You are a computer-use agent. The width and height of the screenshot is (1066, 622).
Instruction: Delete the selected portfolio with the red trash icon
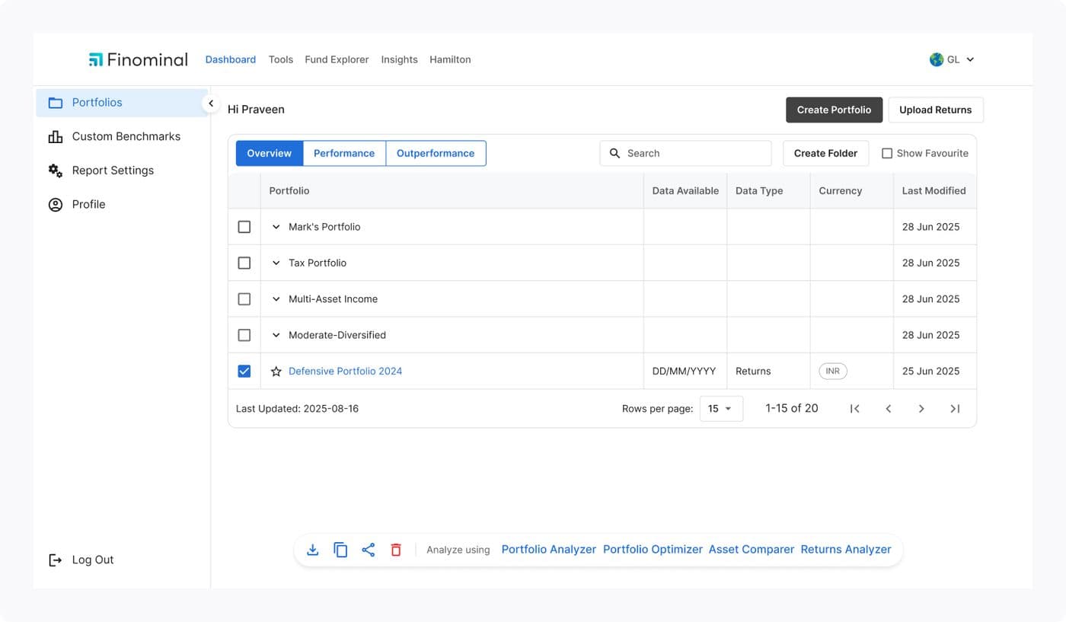[x=396, y=550]
